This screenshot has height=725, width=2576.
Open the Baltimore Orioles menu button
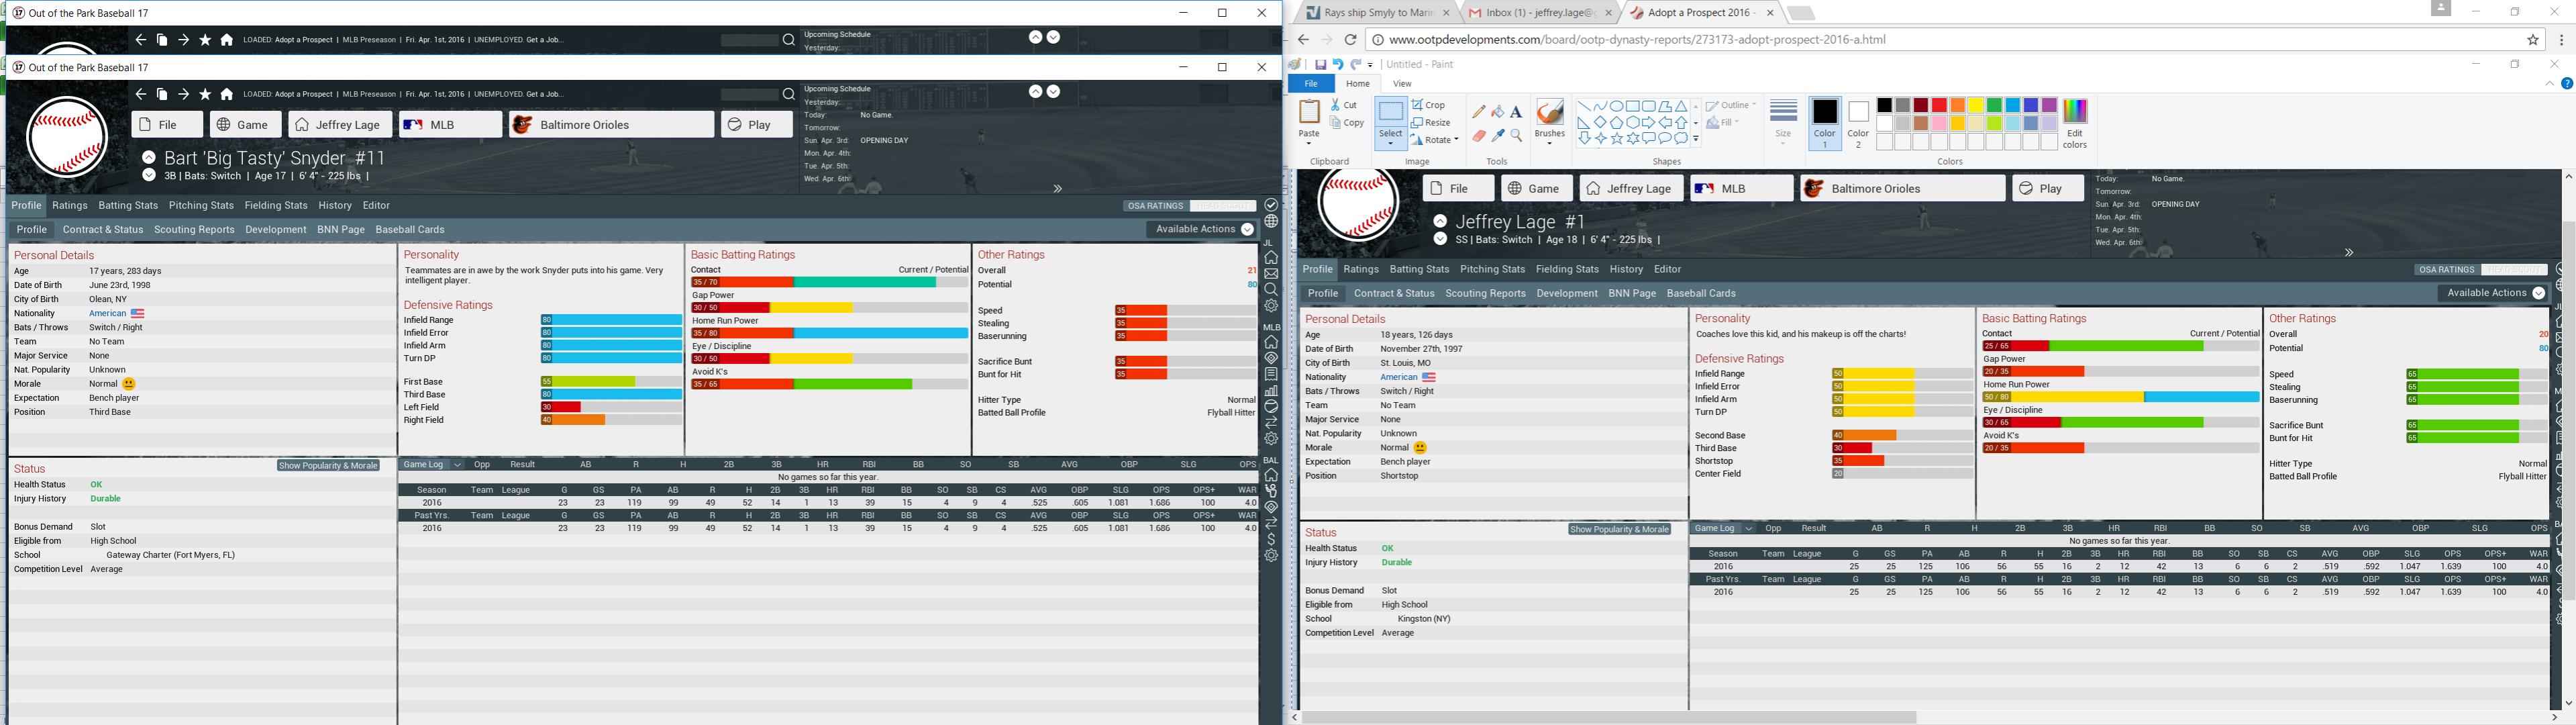click(612, 125)
